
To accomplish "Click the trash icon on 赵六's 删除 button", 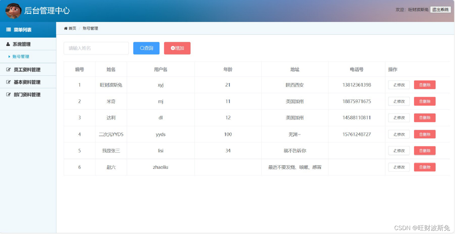I will 421,167.
